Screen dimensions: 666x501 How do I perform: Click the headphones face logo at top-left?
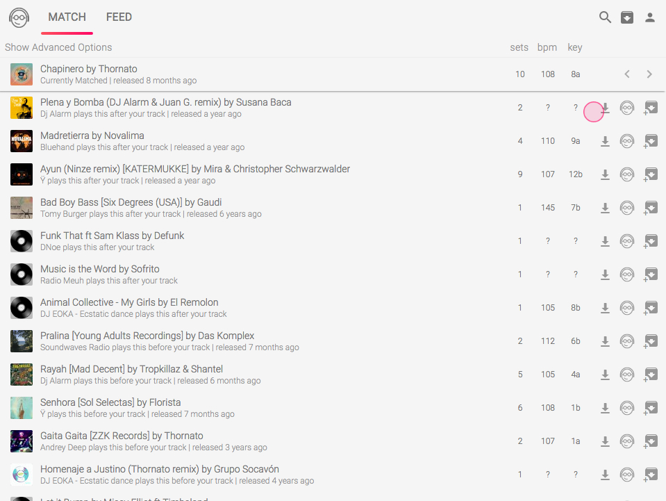[19, 17]
